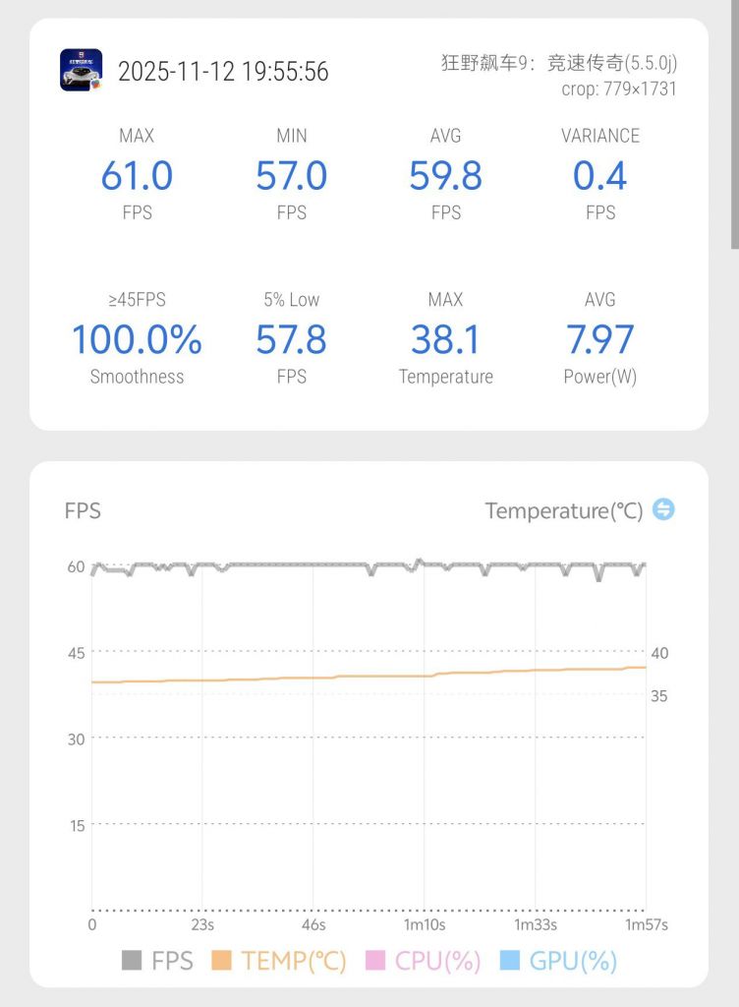Screen dimensions: 739x1007
Task: Select the 2025-11-12 19:55:56 session timestamp
Action: pos(223,72)
